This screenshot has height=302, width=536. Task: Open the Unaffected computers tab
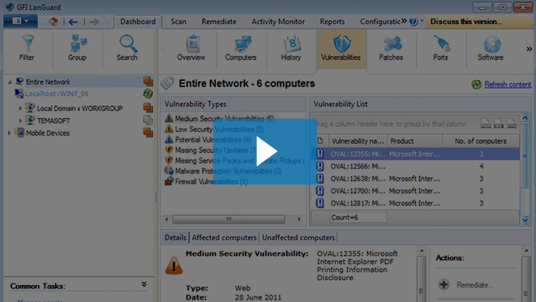pyautogui.click(x=298, y=238)
